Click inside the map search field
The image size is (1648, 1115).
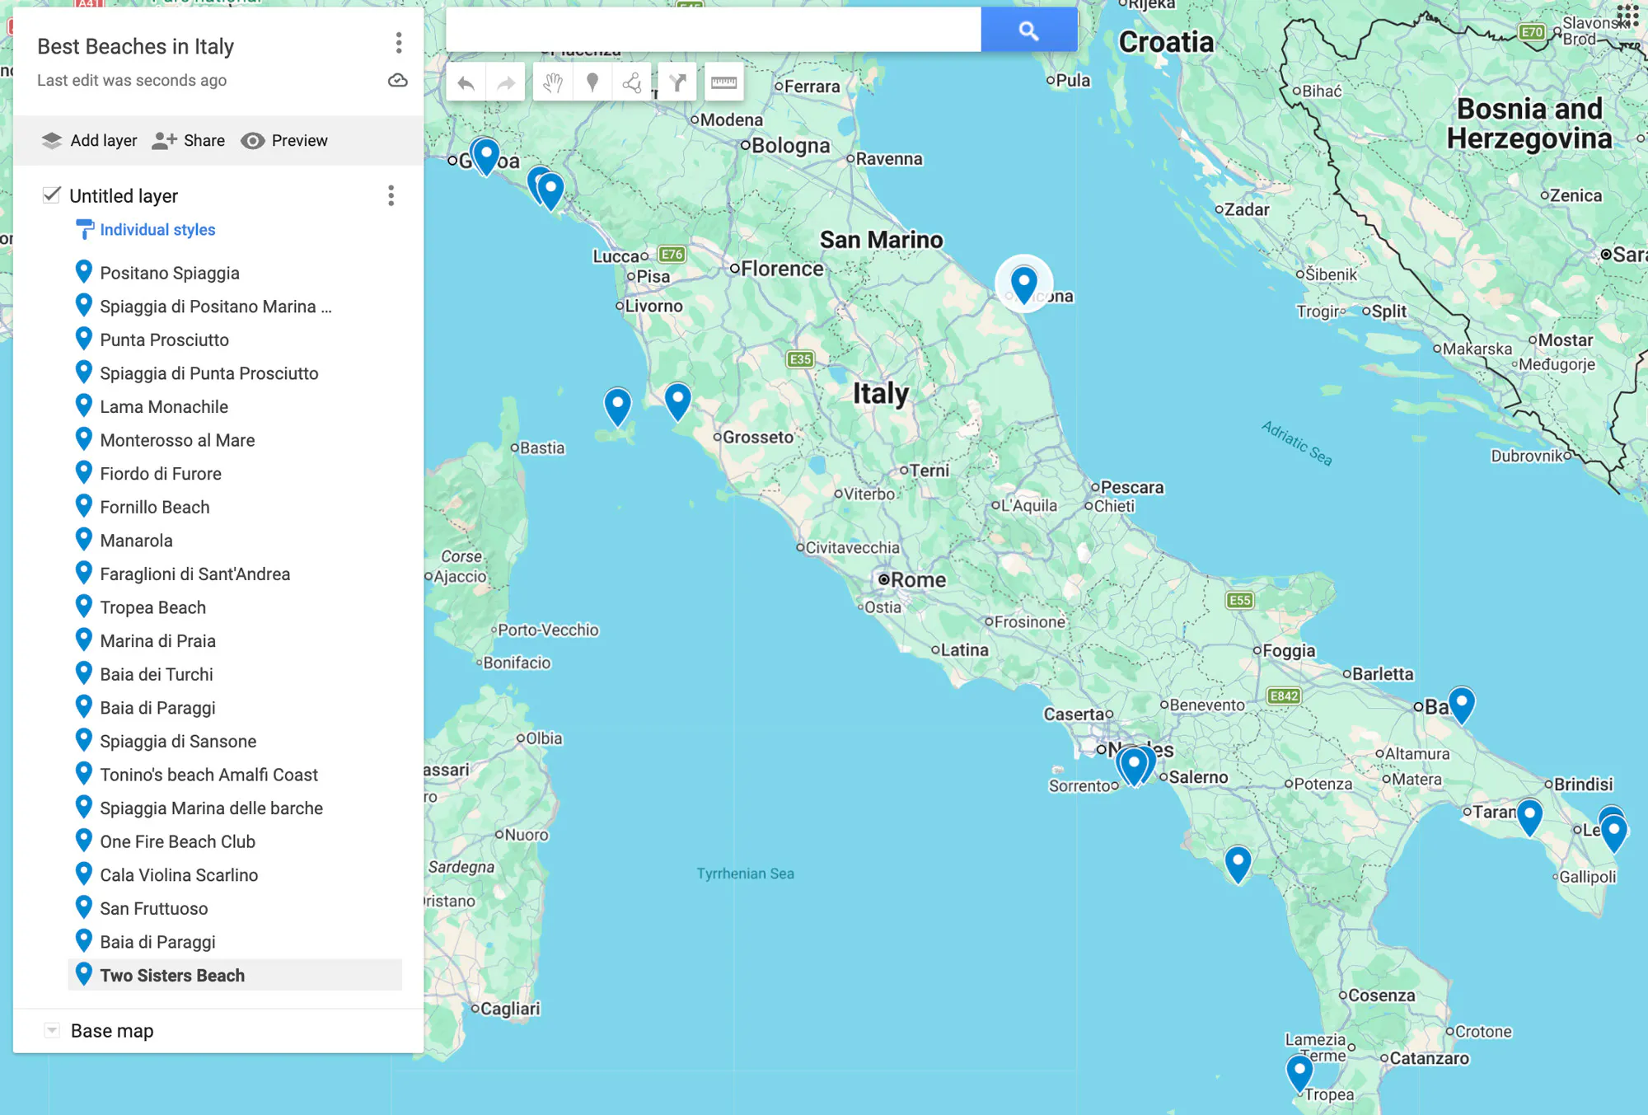tap(713, 30)
